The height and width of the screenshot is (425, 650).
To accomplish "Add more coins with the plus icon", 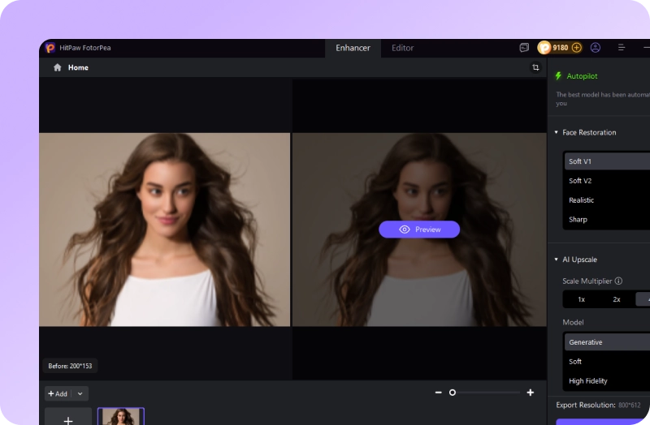I will 577,48.
